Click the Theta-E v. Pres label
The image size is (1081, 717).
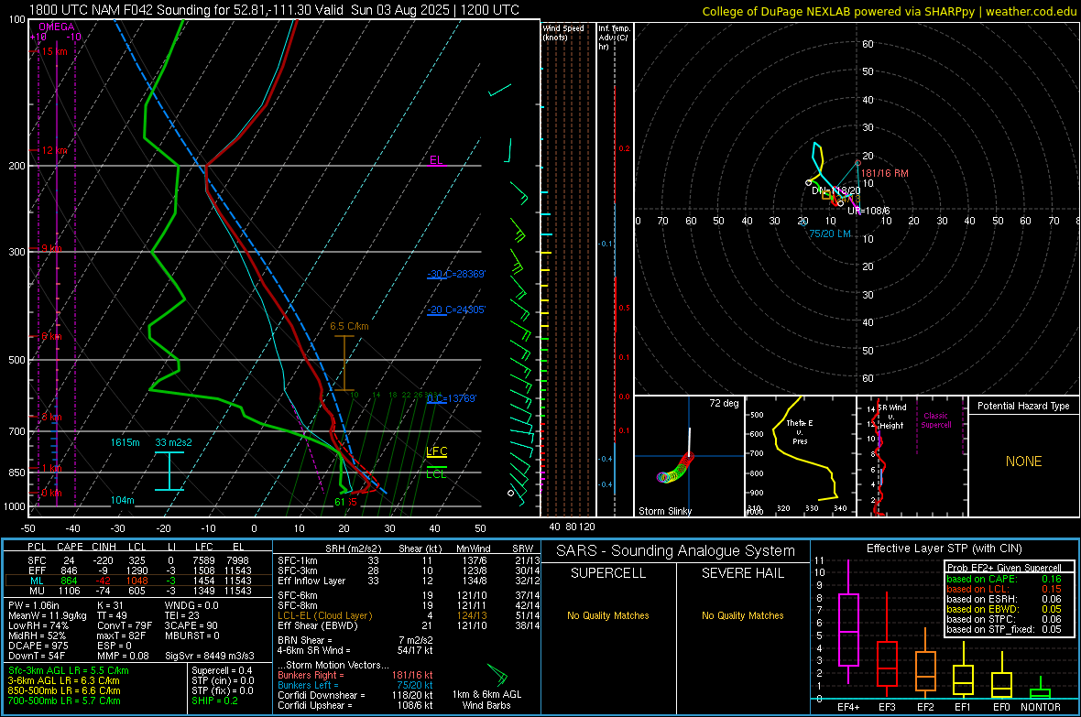coord(800,431)
